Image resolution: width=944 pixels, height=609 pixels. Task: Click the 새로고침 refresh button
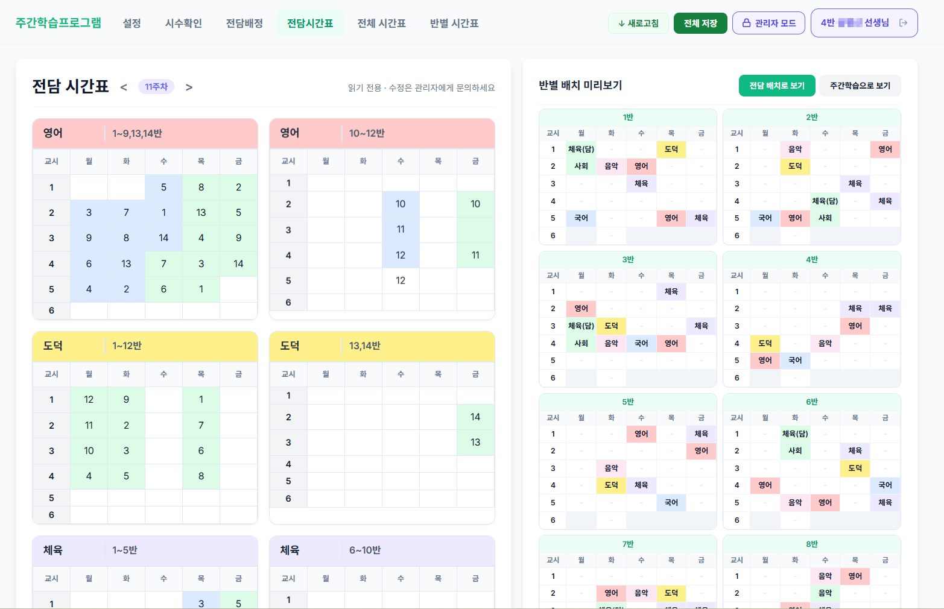(638, 23)
